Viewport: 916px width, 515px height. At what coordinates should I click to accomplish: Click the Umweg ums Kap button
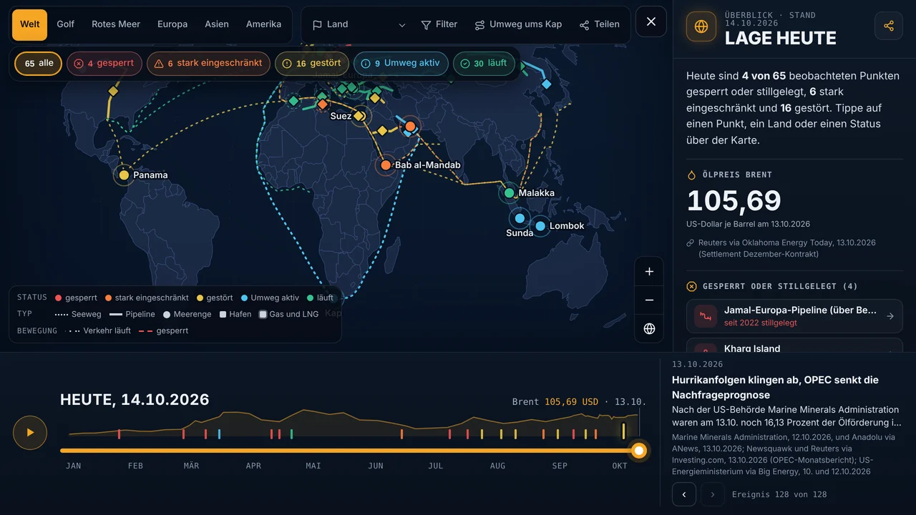tap(518, 25)
